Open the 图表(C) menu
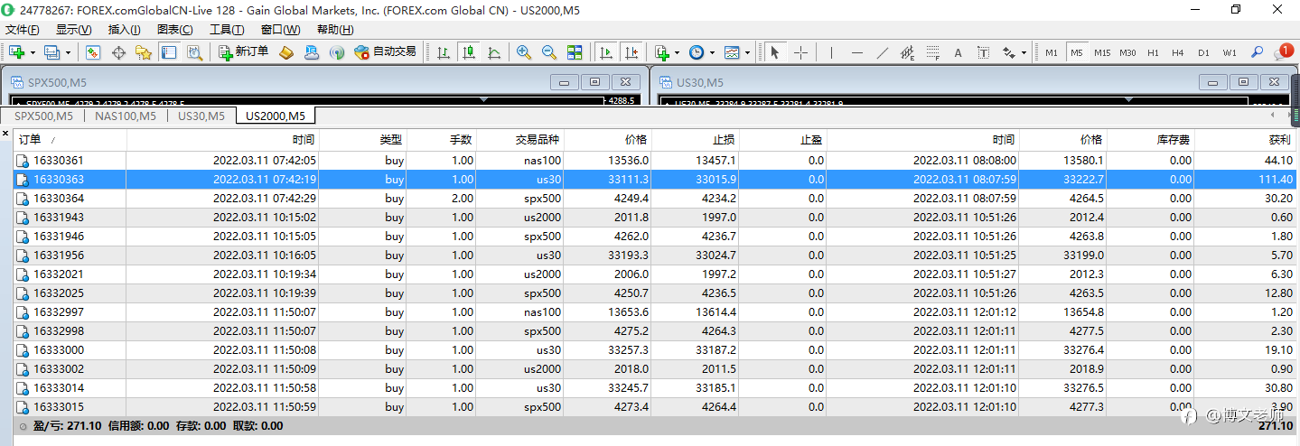1300x446 pixels. pos(174,29)
